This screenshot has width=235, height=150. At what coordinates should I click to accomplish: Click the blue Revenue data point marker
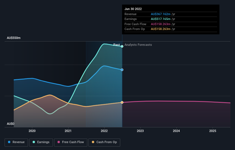(122, 70)
